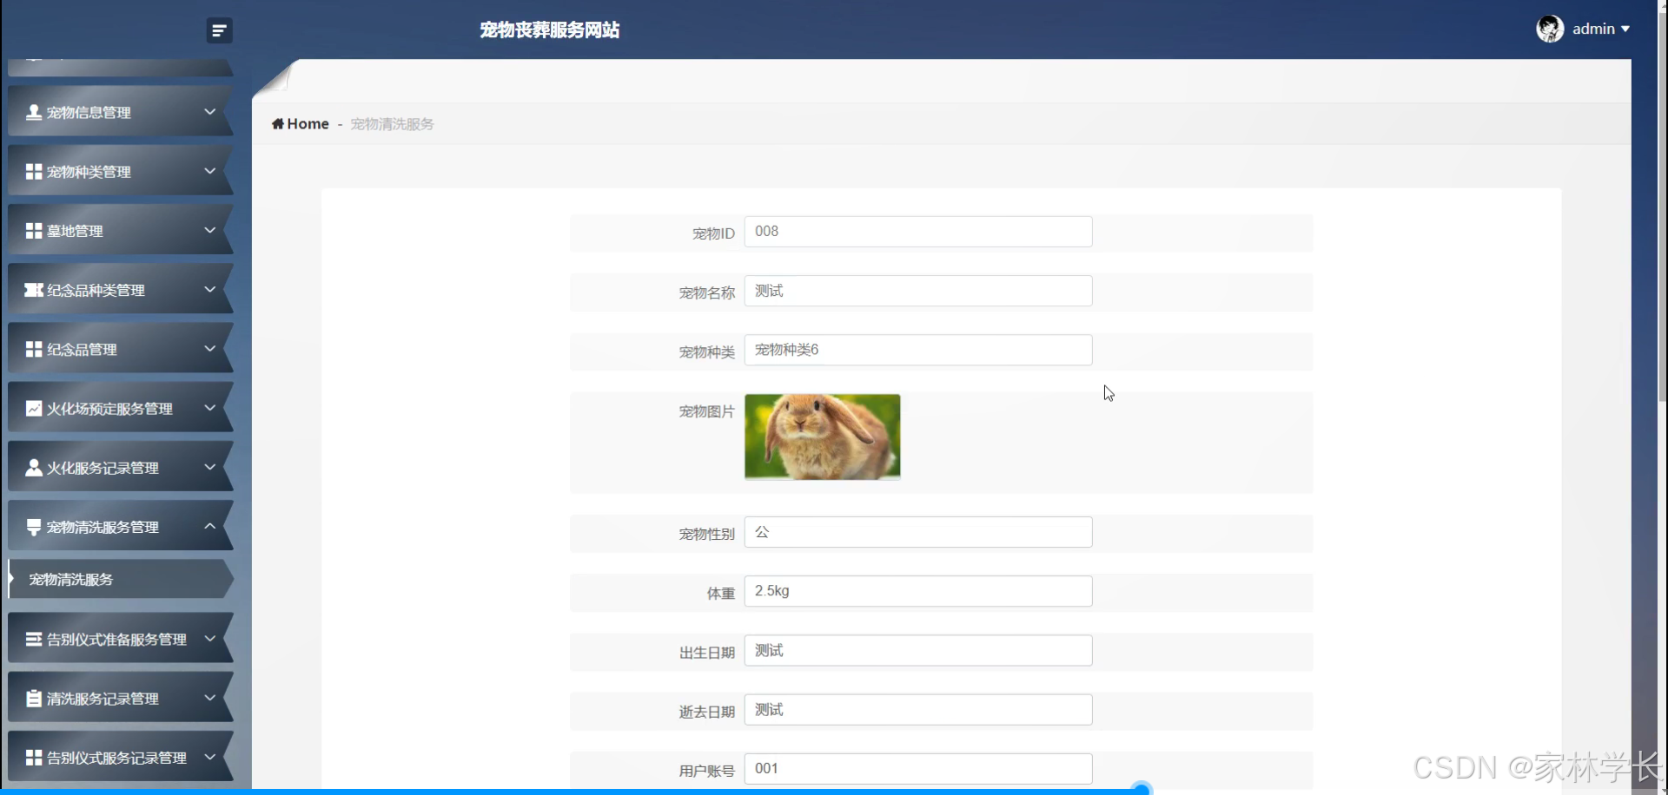Click the 用户账号 field showing 001
Viewport: 1668px width, 795px height.
(x=918, y=769)
